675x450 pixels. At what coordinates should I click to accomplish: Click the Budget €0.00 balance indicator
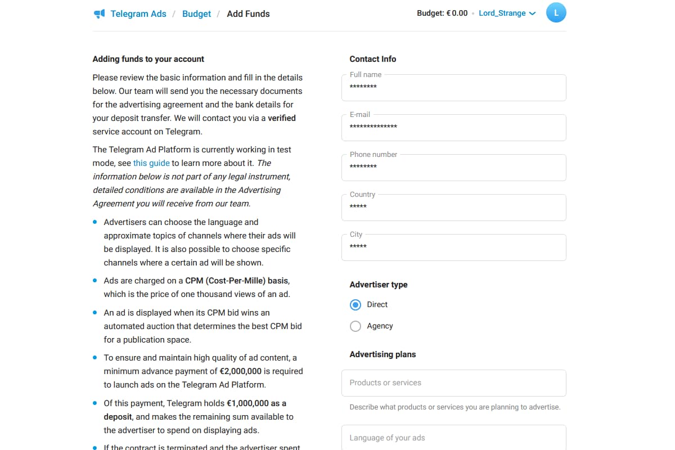(442, 13)
